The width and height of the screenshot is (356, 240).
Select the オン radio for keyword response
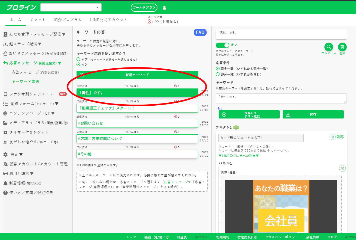tap(78, 64)
